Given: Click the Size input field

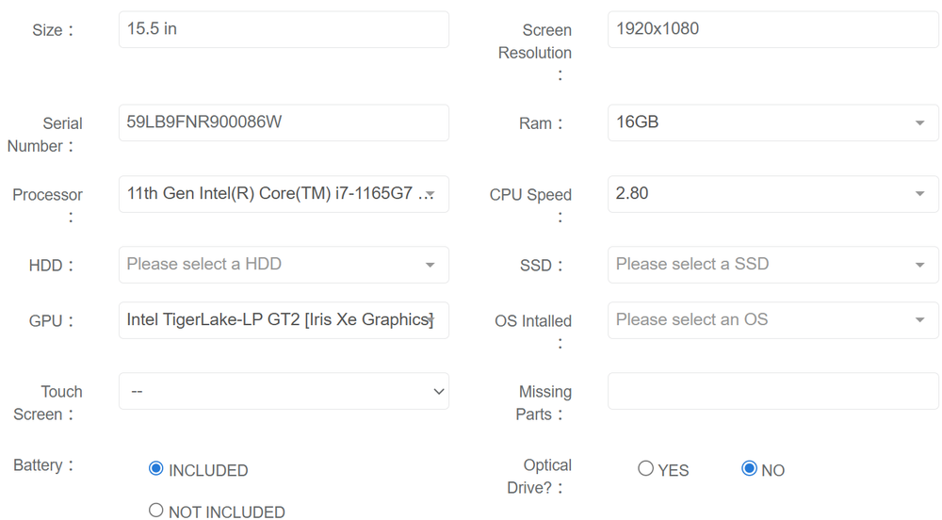Looking at the screenshot, I should pyautogui.click(x=283, y=29).
